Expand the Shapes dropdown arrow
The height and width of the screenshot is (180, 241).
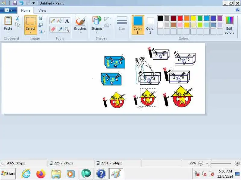pyautogui.click(x=97, y=32)
